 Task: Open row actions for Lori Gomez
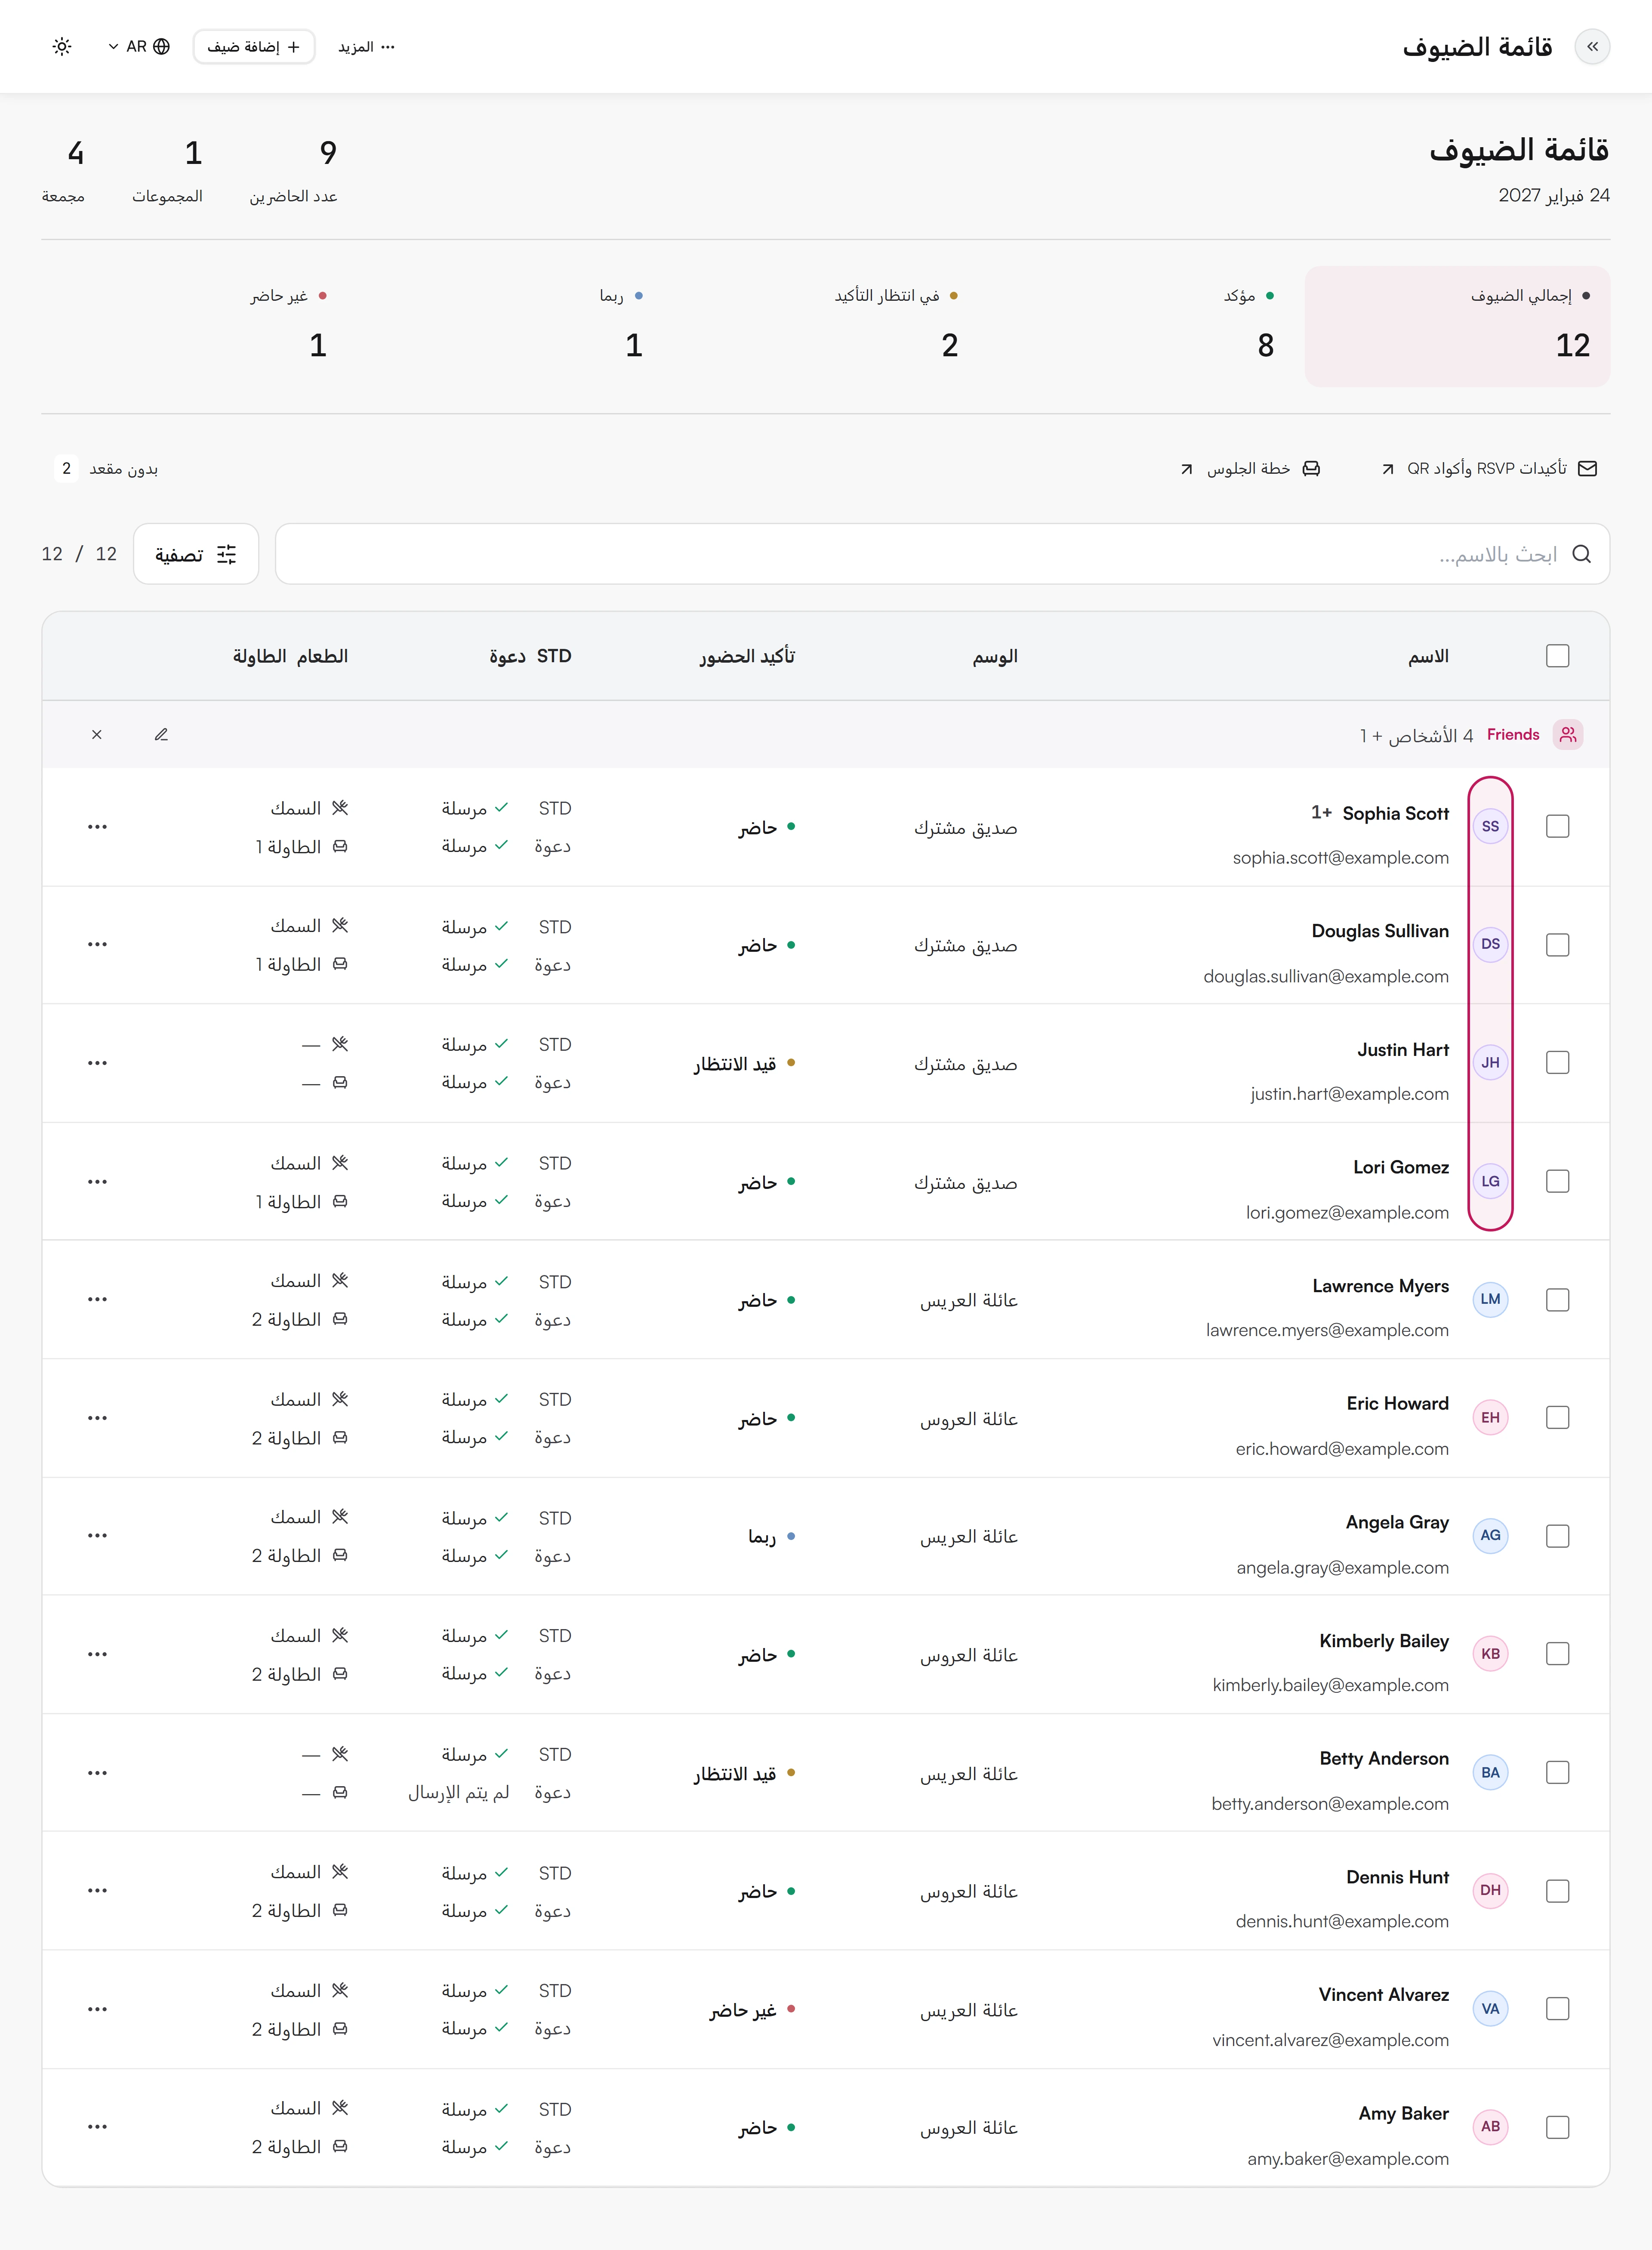click(x=97, y=1182)
